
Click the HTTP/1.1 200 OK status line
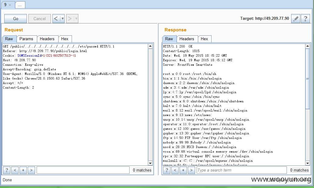pyautogui.click(x=178, y=46)
